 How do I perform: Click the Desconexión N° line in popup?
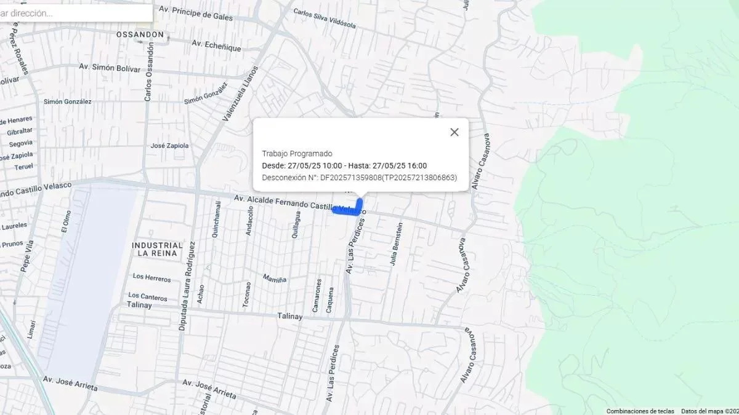pos(359,178)
